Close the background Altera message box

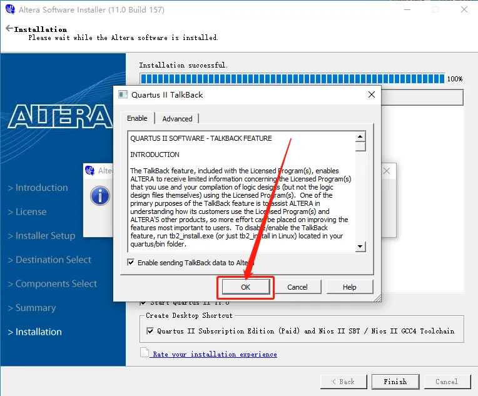(x=387, y=171)
